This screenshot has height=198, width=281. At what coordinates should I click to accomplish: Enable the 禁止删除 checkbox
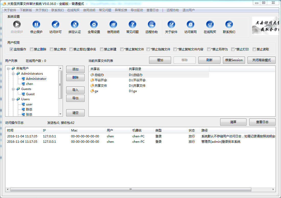32,49
